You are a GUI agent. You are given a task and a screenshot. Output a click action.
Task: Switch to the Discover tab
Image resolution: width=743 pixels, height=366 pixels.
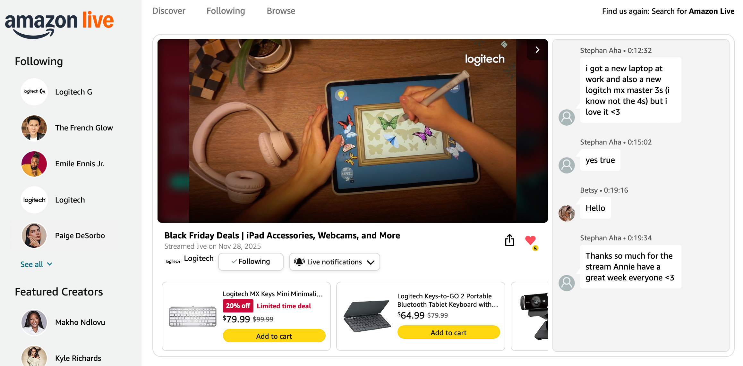[169, 11]
